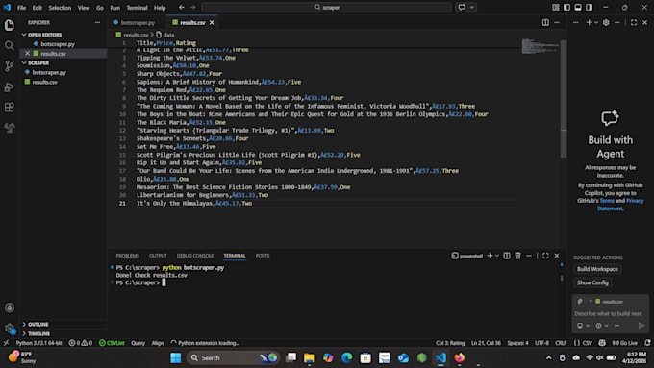The width and height of the screenshot is (654, 368).
Task: Open the Terminal menu
Action: 137,8
